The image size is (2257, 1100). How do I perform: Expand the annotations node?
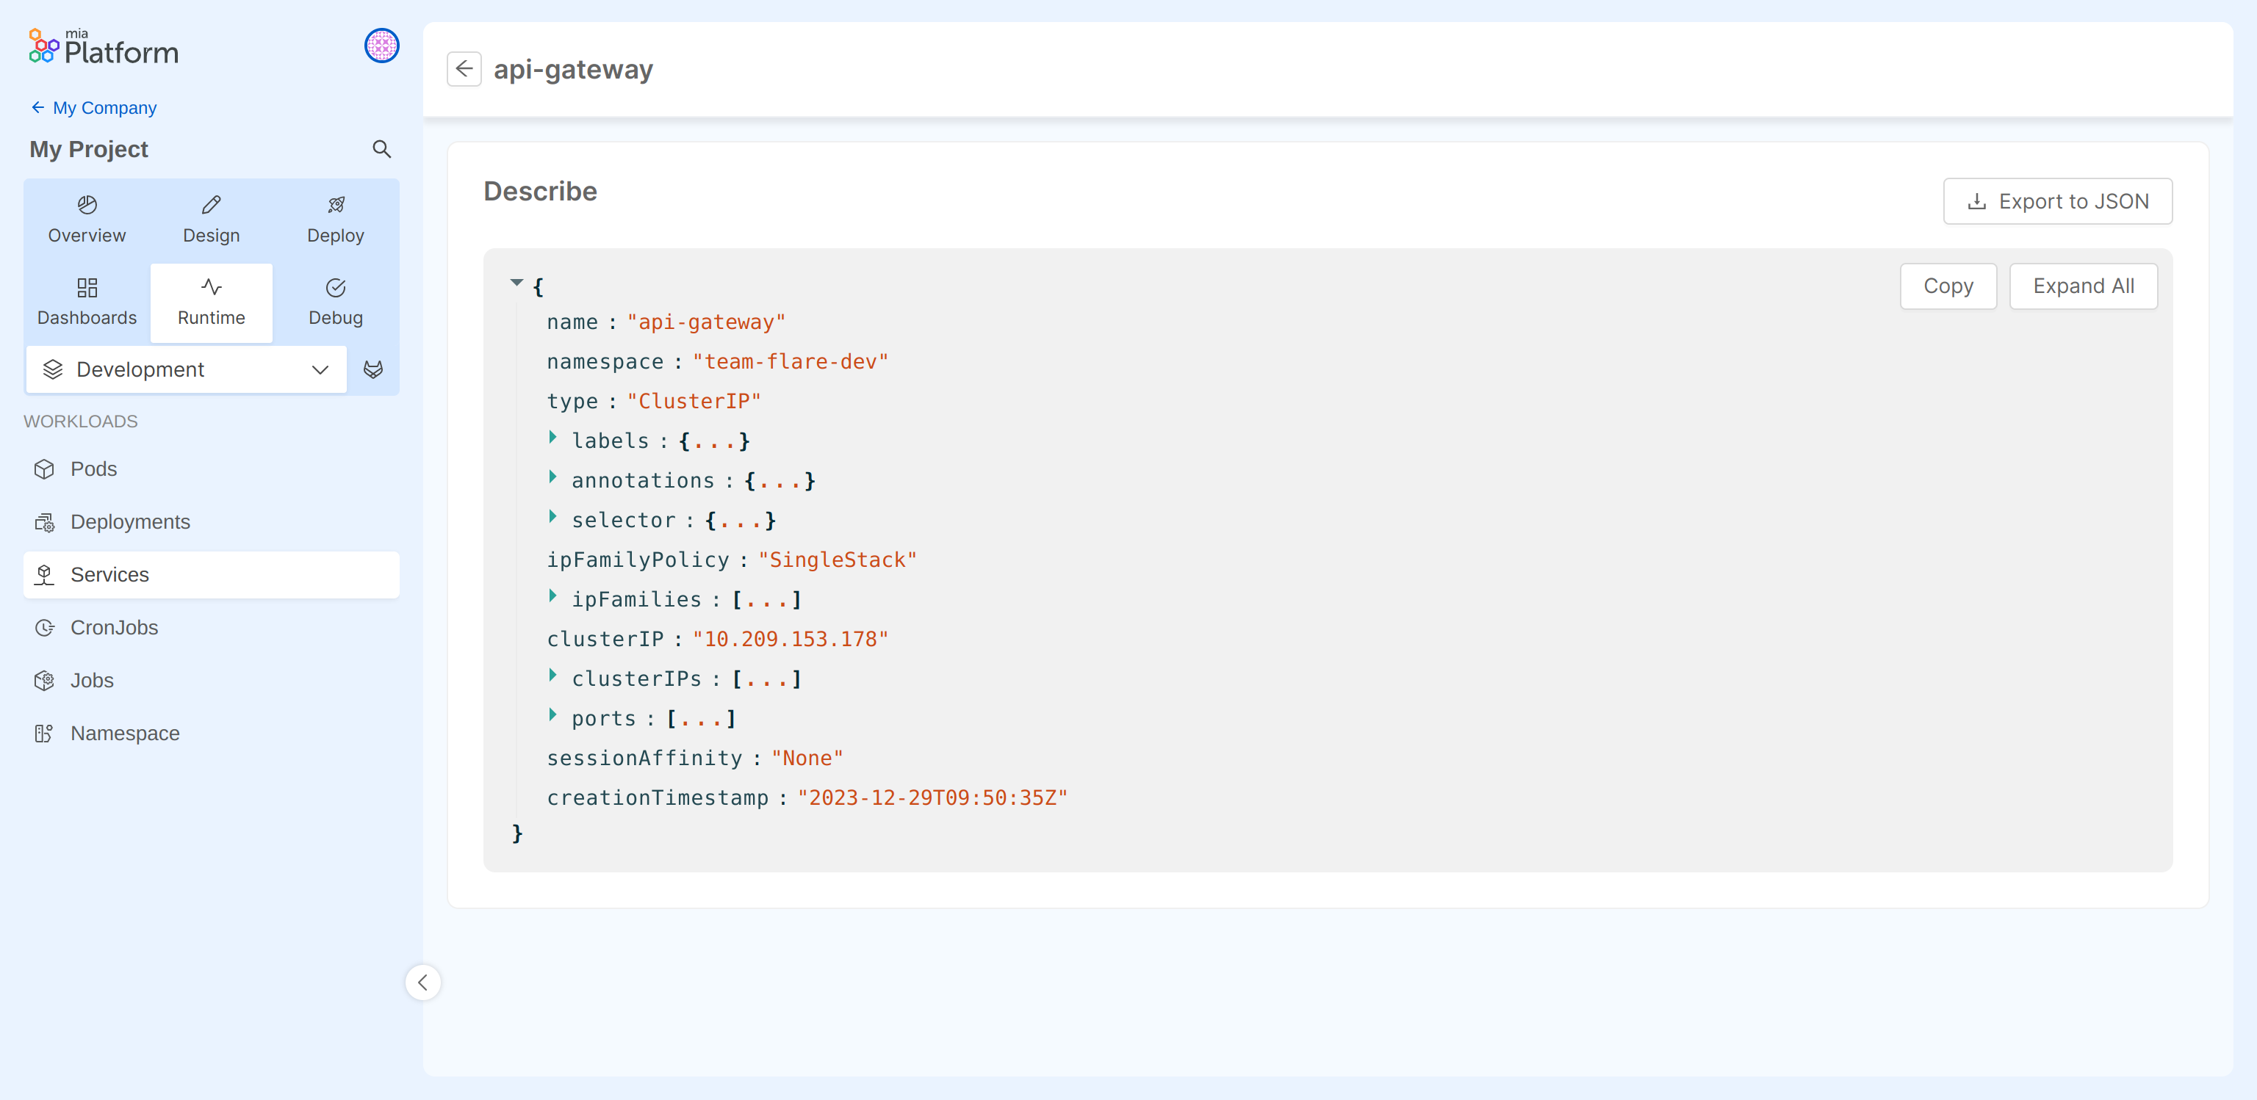552,477
